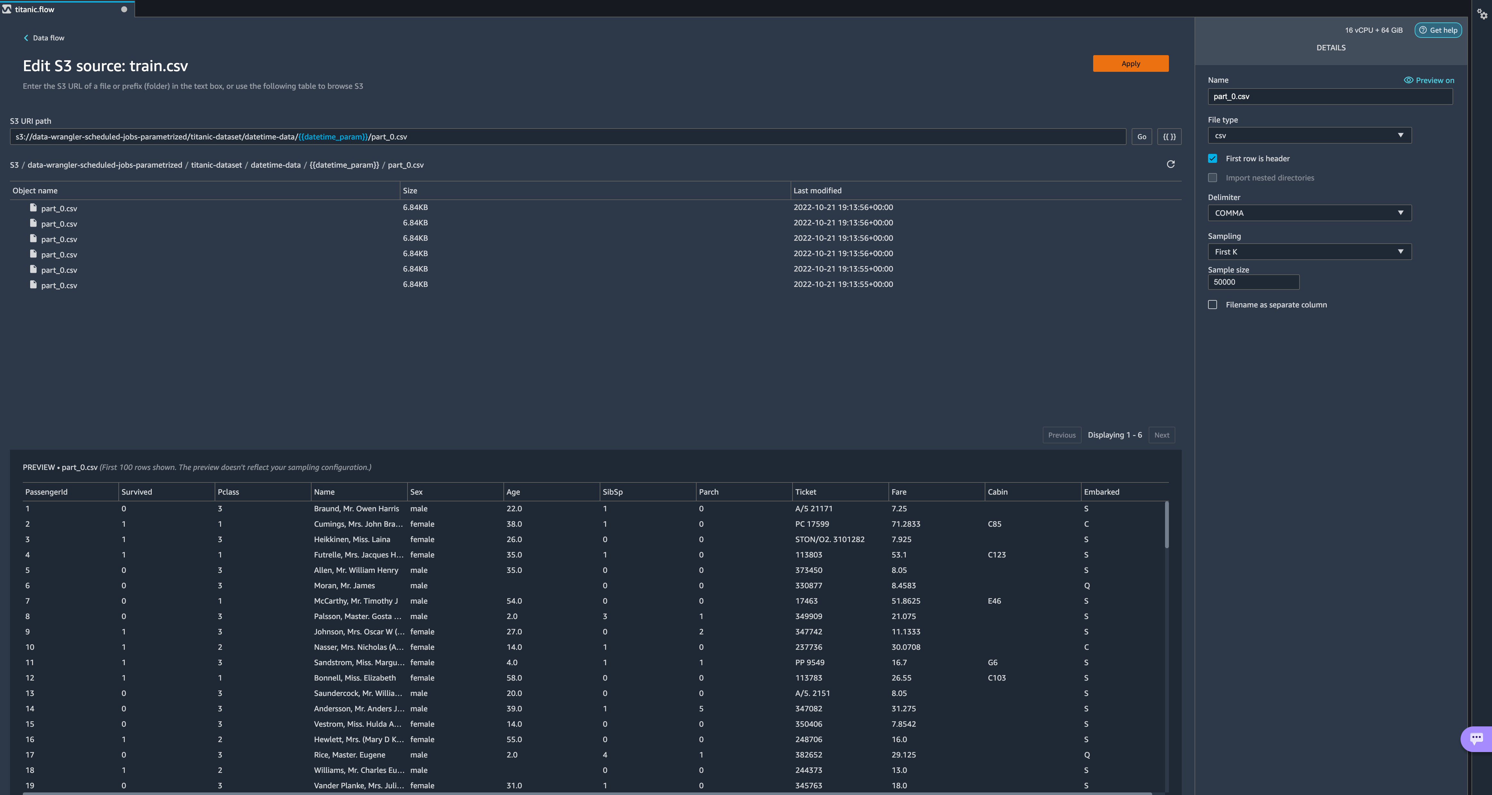
Task: Click datetime-data in the breadcrumb path
Action: click(275, 165)
